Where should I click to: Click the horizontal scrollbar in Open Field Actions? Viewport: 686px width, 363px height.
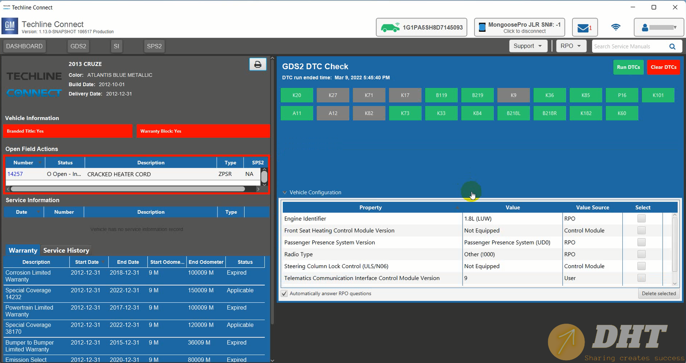(x=127, y=189)
